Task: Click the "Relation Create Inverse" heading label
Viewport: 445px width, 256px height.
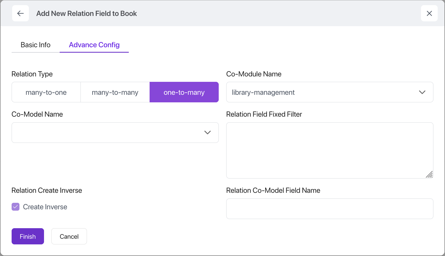Action: pos(47,190)
